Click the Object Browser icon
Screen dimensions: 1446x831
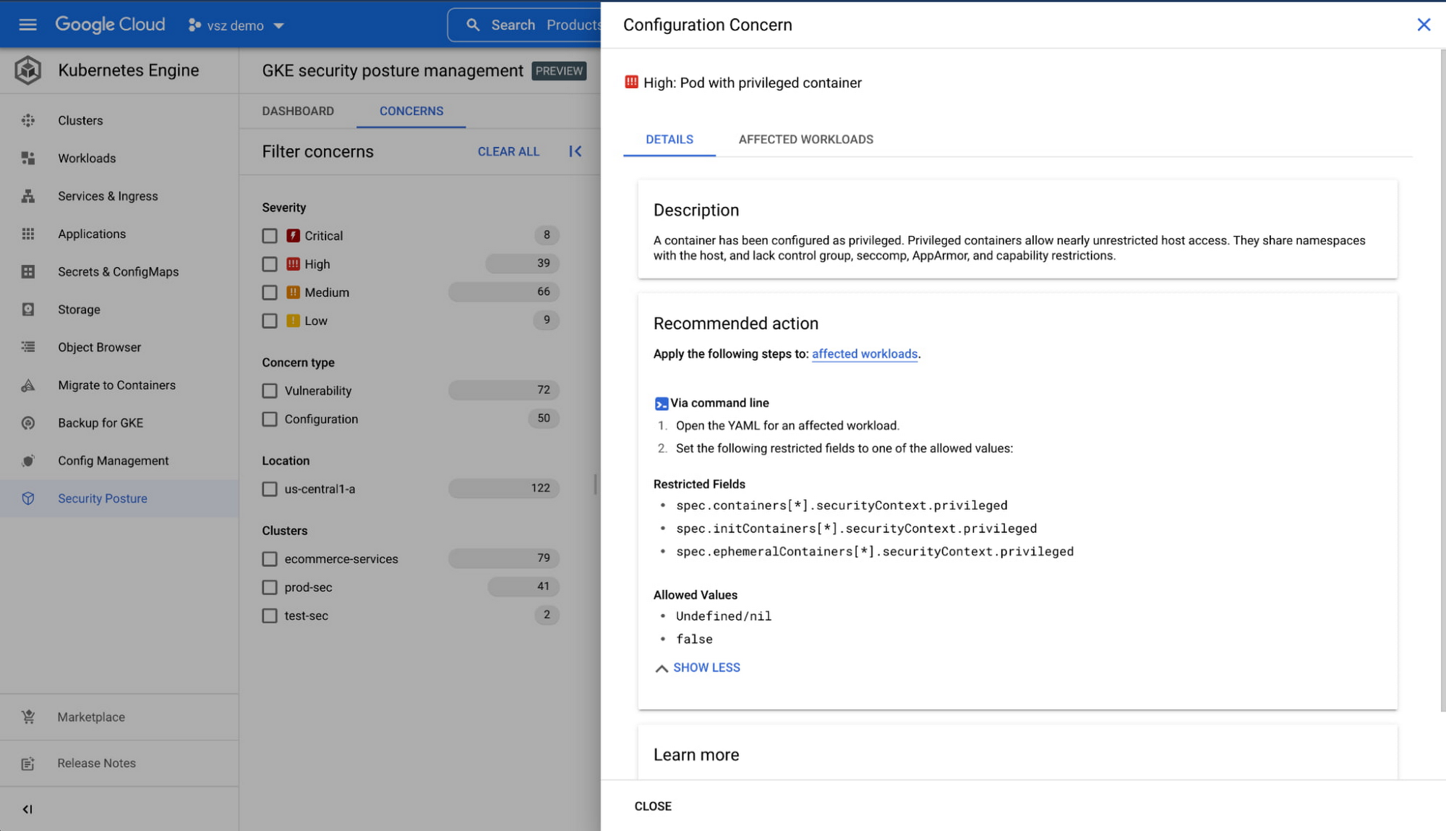[x=28, y=347]
